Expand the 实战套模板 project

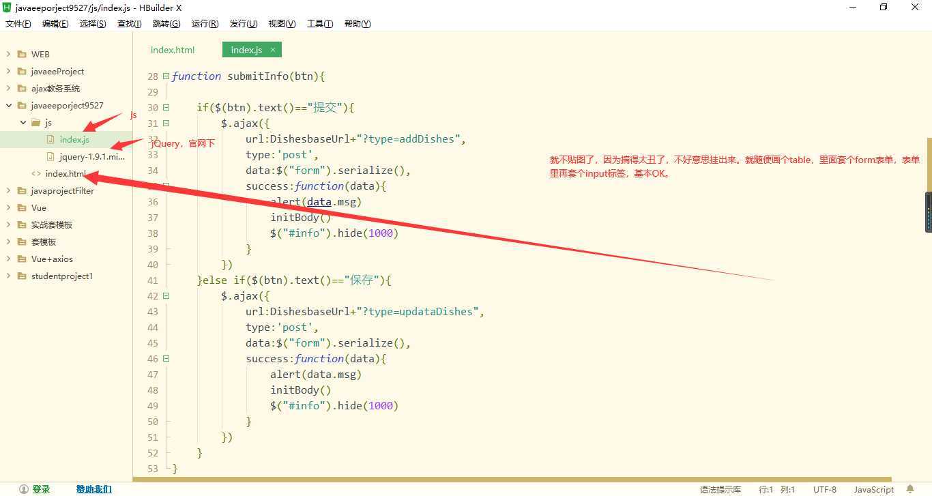(x=8, y=224)
